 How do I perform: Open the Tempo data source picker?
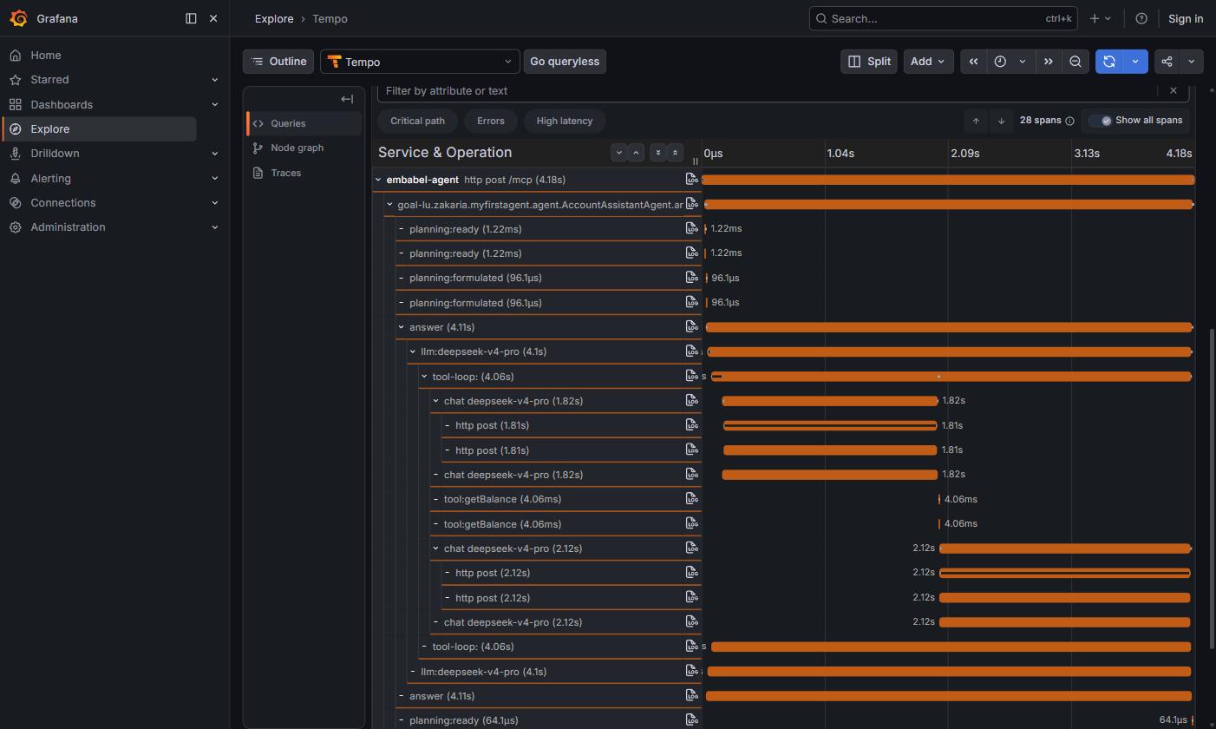420,62
